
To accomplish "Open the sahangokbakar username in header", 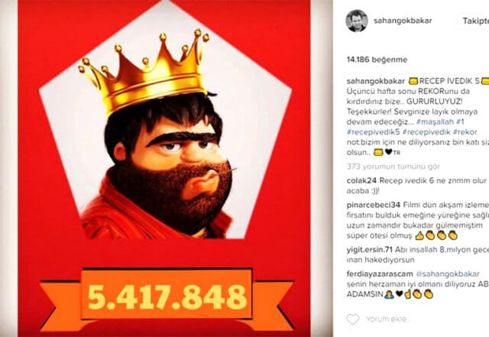I will tap(403, 21).
